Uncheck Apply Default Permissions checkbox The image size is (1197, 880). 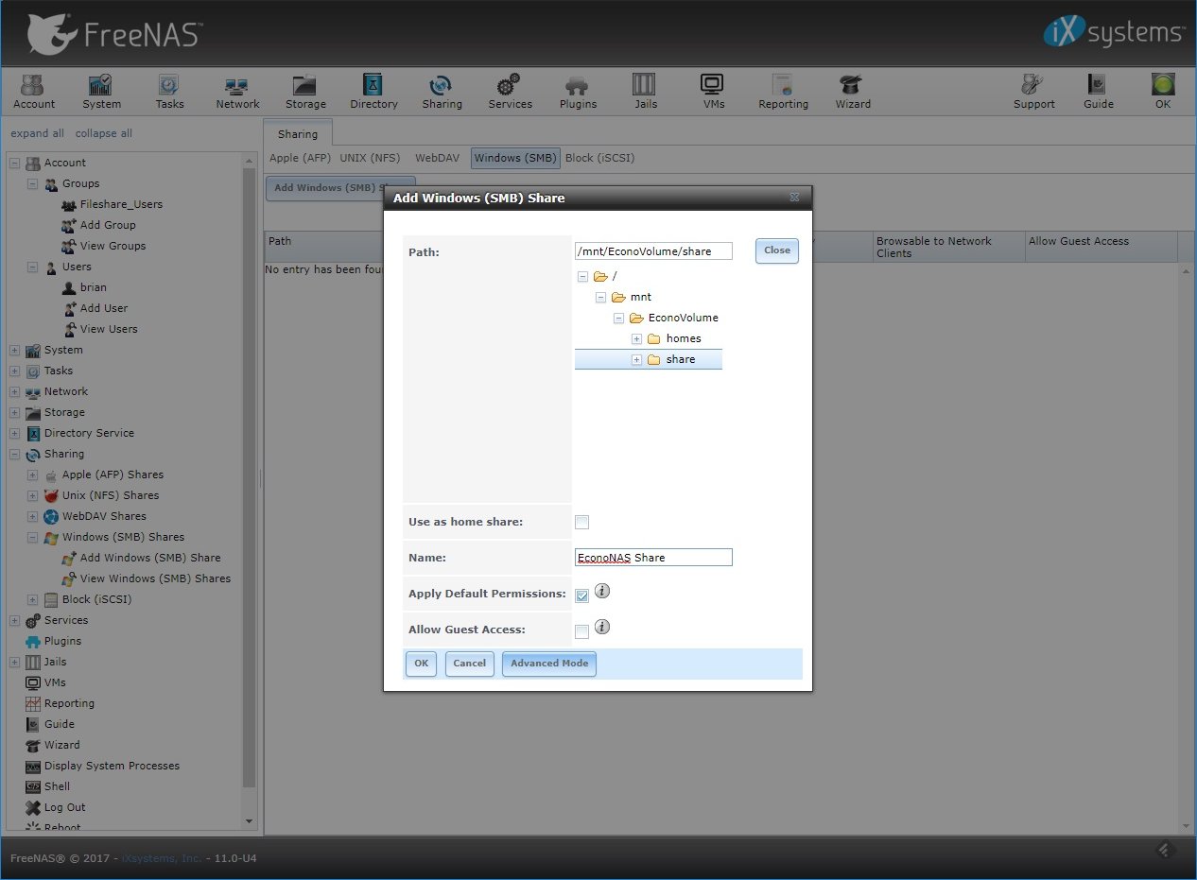582,595
